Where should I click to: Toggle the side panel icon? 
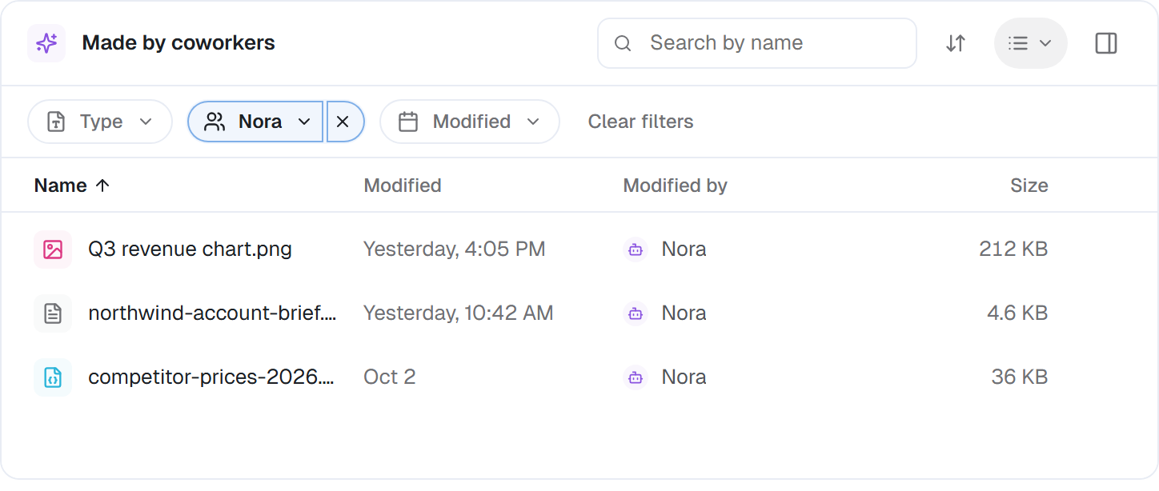tap(1106, 43)
